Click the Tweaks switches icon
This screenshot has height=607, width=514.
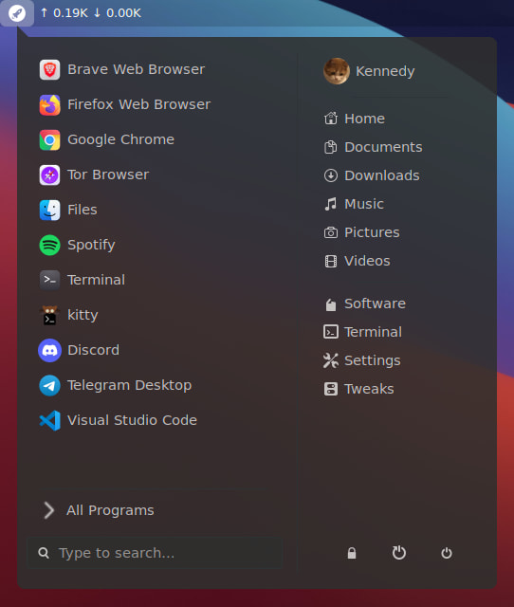(331, 389)
